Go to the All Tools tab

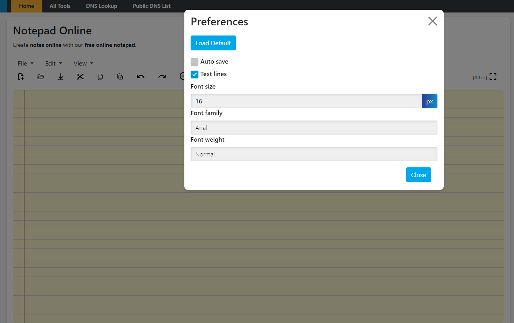pyautogui.click(x=60, y=6)
